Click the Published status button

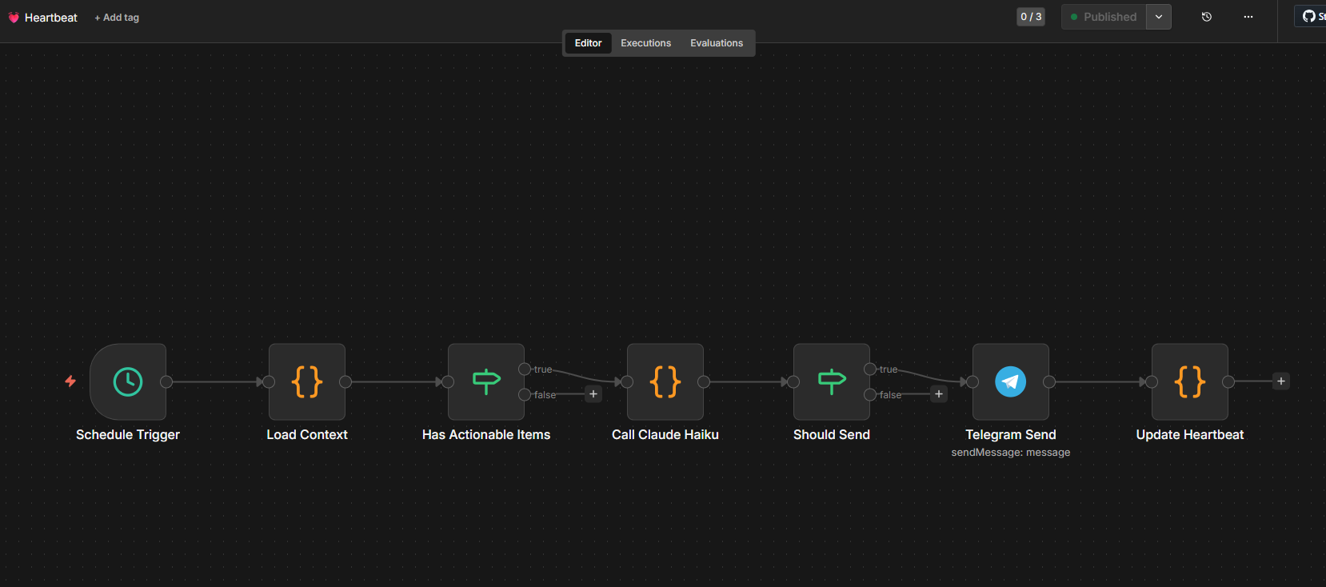pyautogui.click(x=1104, y=17)
